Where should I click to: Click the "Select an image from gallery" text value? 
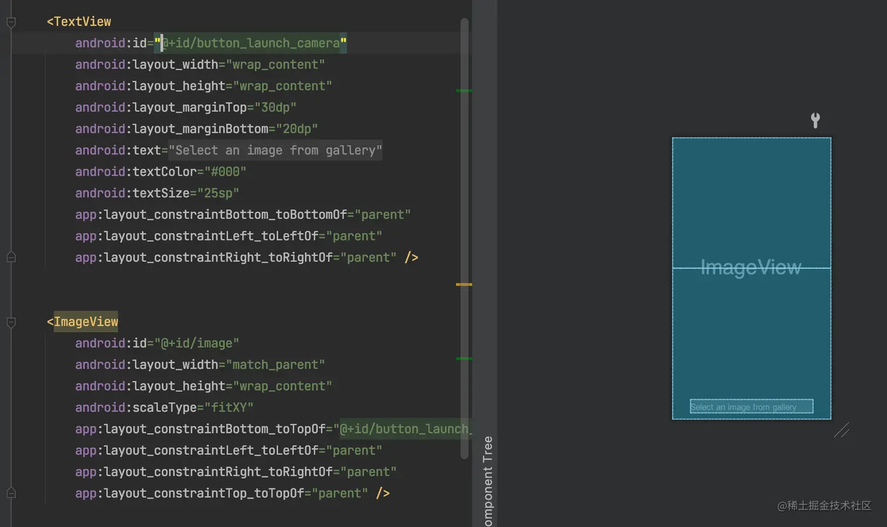click(275, 151)
